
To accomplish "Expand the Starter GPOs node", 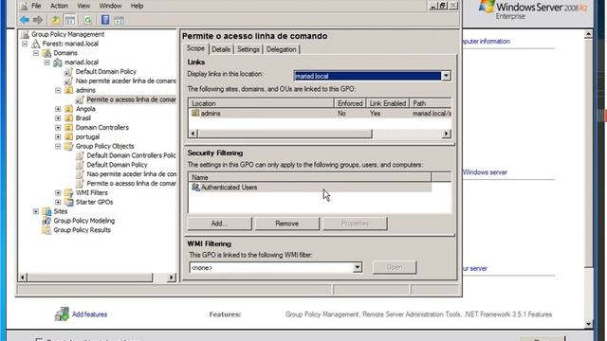I will 58,202.
